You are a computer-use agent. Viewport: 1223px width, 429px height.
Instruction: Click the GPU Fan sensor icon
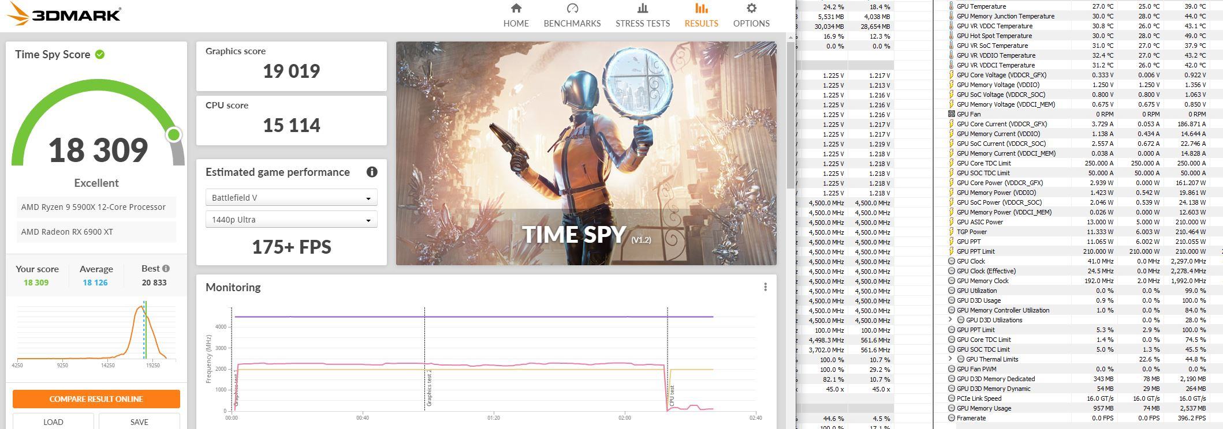pyautogui.click(x=951, y=114)
